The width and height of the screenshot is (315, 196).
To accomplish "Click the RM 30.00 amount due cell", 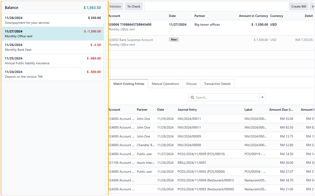I will 286,163.
